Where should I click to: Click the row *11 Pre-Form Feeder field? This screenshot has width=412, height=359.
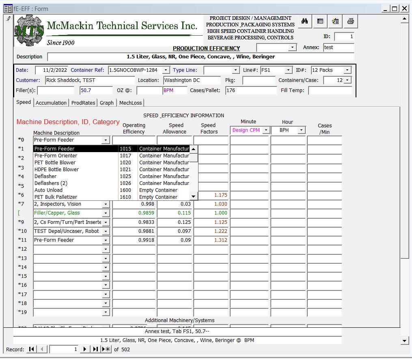(68, 240)
